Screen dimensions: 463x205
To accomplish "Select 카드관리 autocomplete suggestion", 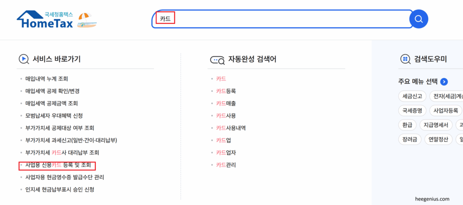I will pos(226,165).
